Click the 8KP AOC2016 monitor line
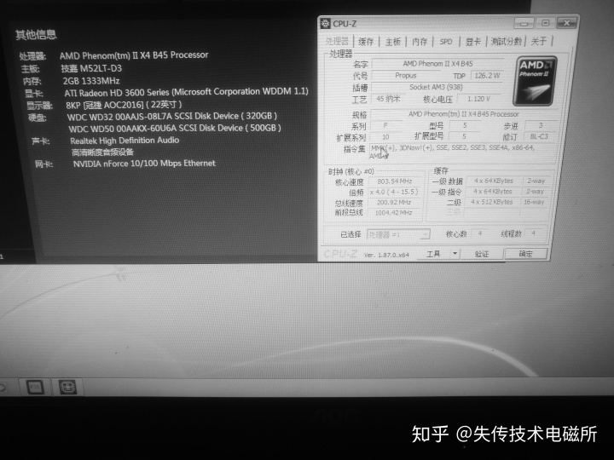The image size is (614, 460). click(x=124, y=105)
